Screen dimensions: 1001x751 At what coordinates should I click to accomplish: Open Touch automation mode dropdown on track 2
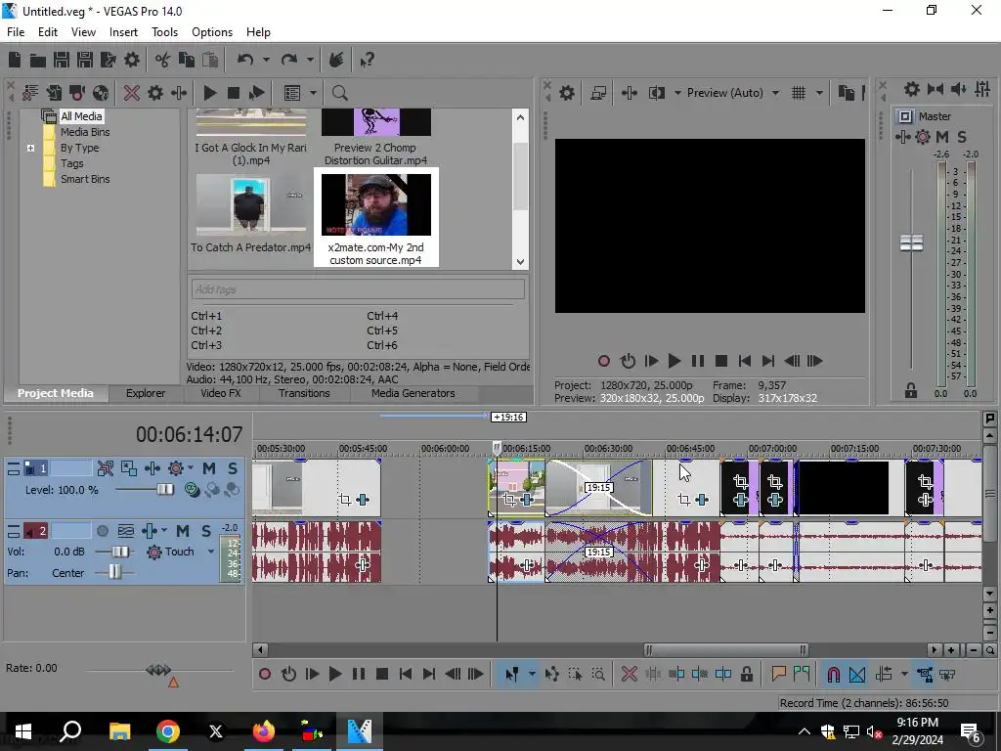(211, 552)
